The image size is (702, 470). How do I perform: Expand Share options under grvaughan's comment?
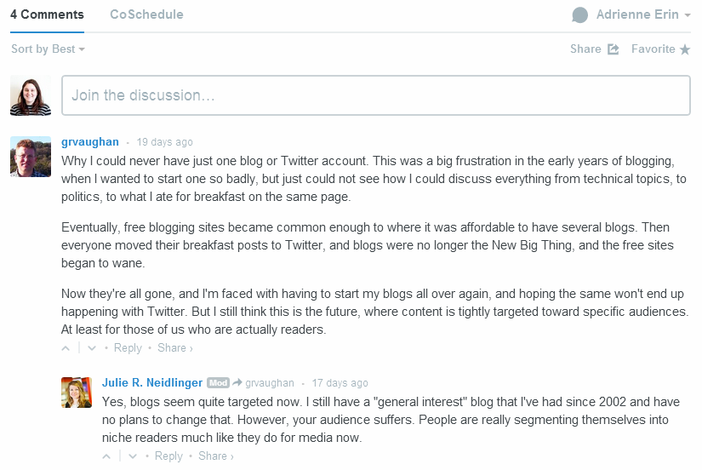(175, 348)
